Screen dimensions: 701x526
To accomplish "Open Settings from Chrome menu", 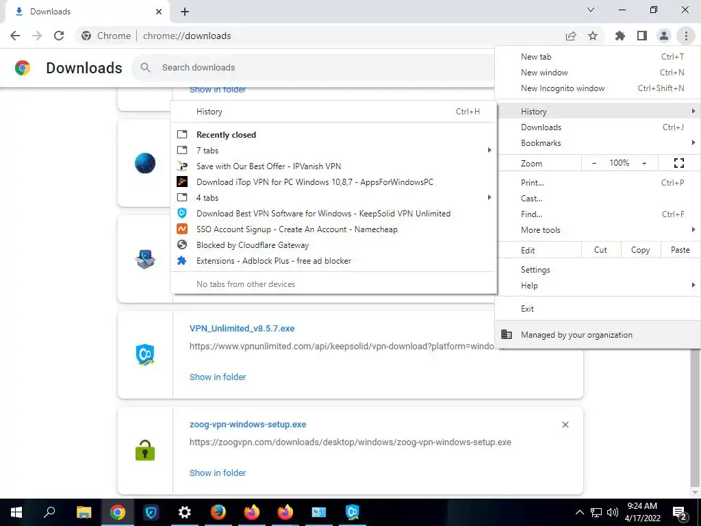I will (598, 270).
